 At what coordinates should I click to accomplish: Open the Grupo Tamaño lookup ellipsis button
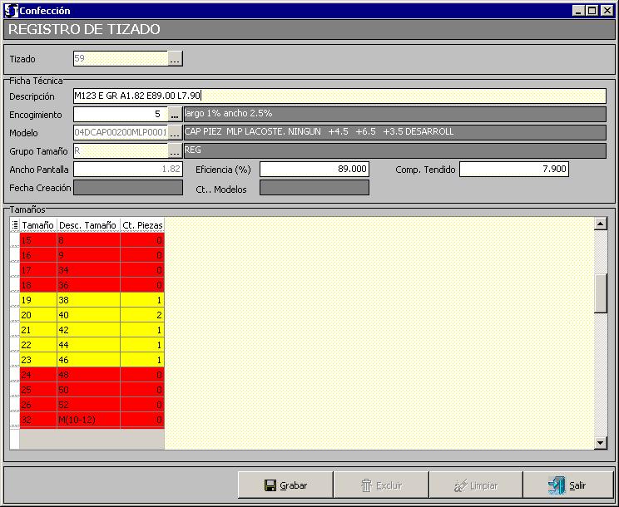click(x=175, y=150)
